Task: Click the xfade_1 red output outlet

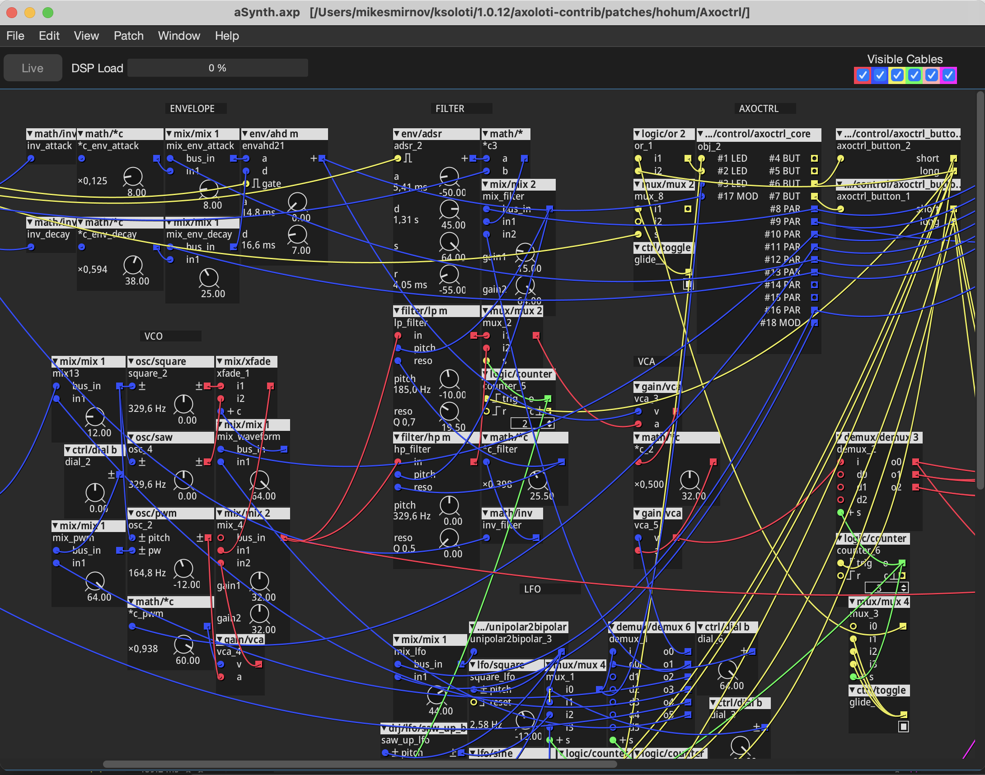Action: click(271, 386)
